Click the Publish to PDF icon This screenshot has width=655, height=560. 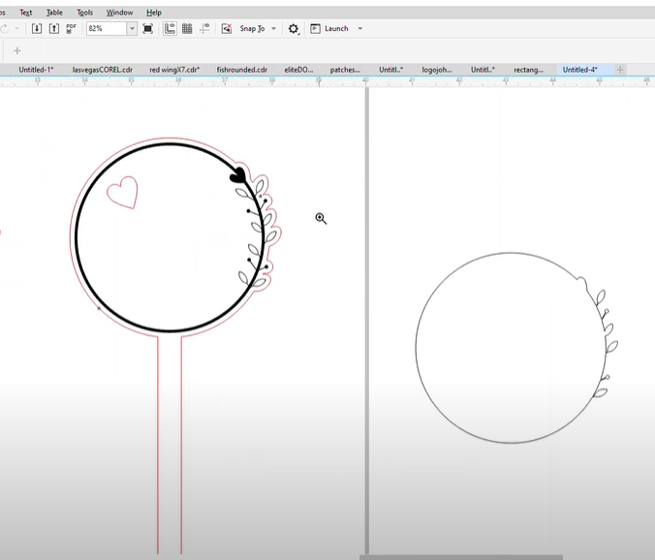(71, 29)
